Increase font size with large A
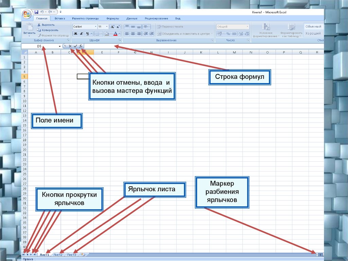The width and height of the screenshot is (348, 261). (x=112, y=27)
